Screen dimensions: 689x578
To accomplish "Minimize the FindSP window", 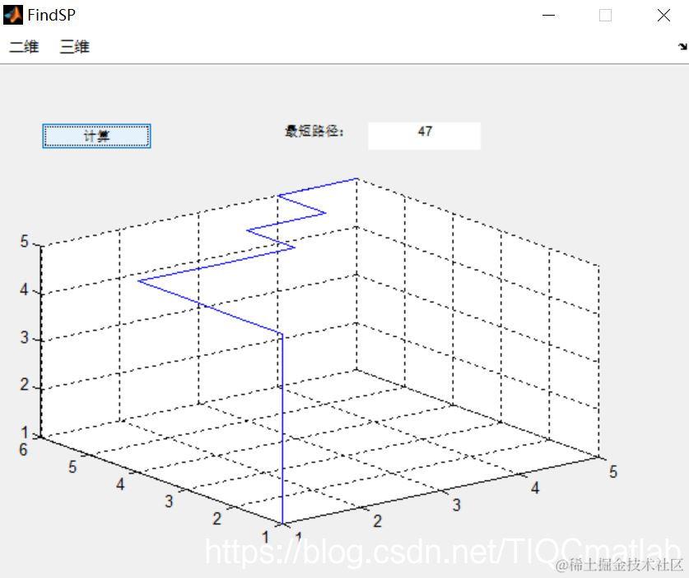I will [x=548, y=15].
